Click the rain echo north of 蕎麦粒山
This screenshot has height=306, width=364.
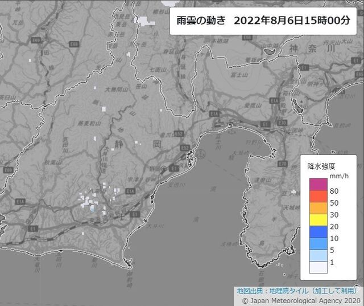click(104, 109)
